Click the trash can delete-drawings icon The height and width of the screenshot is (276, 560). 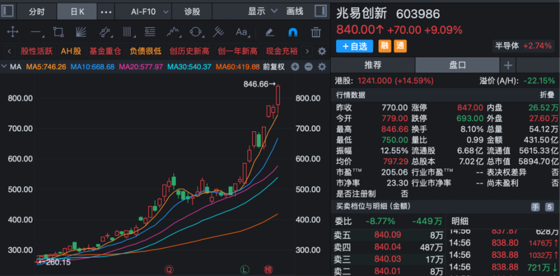316,32
